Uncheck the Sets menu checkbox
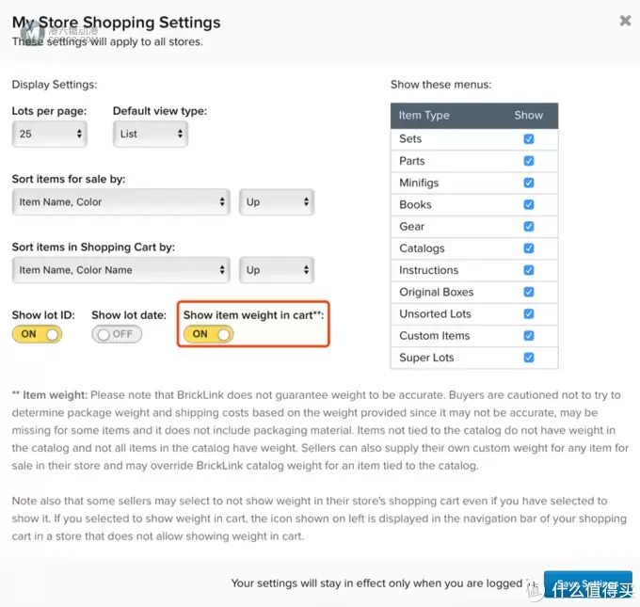The height and width of the screenshot is (607, 640). [x=529, y=139]
